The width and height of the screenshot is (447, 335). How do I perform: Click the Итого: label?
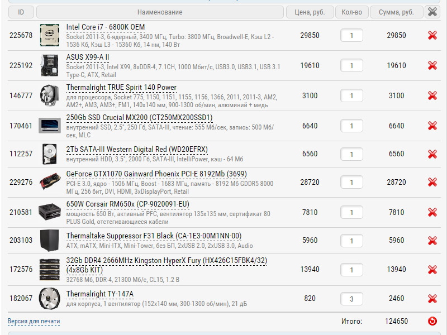click(x=351, y=322)
